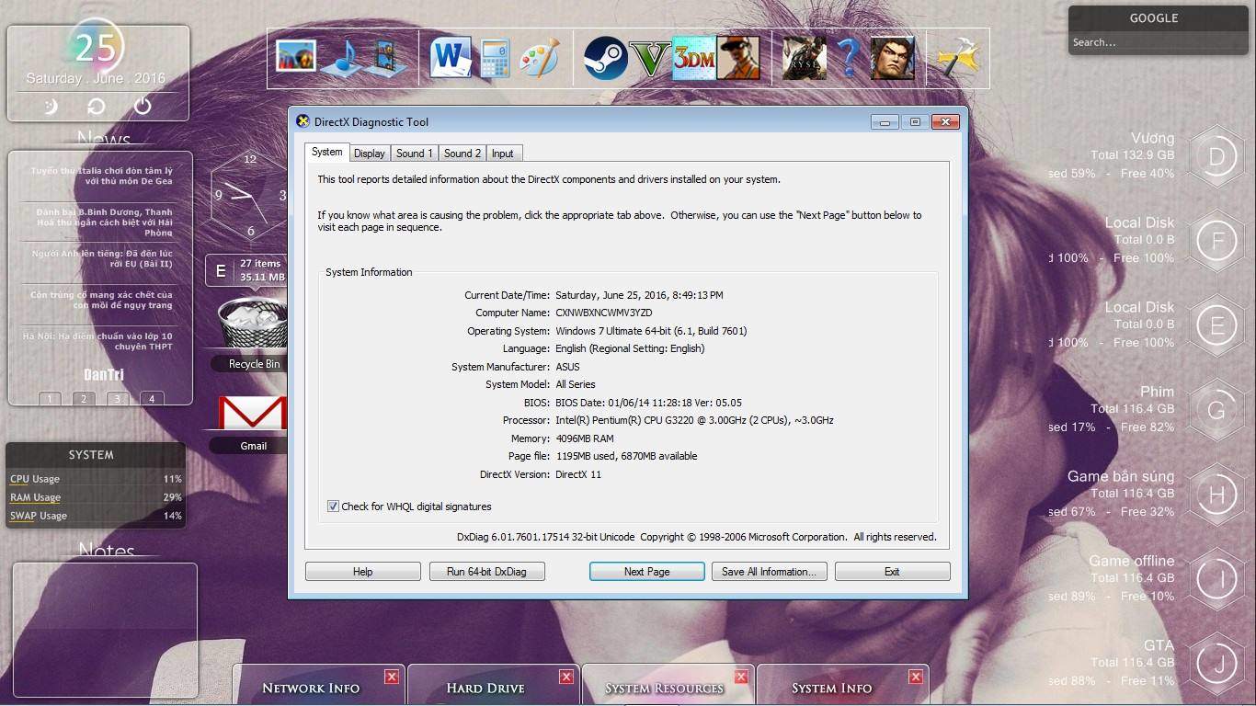Open the Calculator dock icon

pos(495,58)
